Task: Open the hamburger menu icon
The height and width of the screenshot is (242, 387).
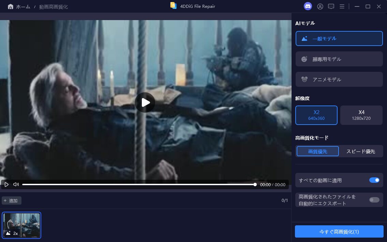Action: (342, 7)
